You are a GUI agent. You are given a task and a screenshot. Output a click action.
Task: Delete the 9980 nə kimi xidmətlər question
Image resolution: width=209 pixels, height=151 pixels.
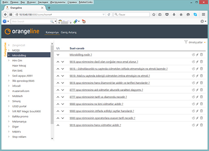point(201,104)
